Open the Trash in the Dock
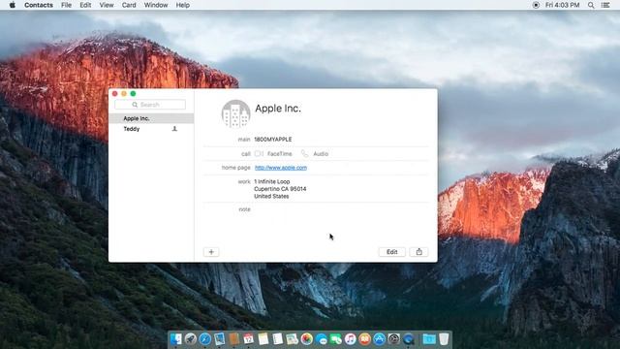Image resolution: width=620 pixels, height=349 pixels. (444, 339)
